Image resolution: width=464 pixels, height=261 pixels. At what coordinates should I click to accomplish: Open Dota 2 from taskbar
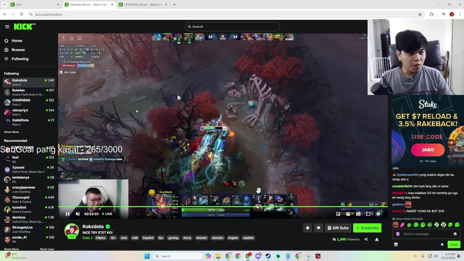[x=318, y=256]
